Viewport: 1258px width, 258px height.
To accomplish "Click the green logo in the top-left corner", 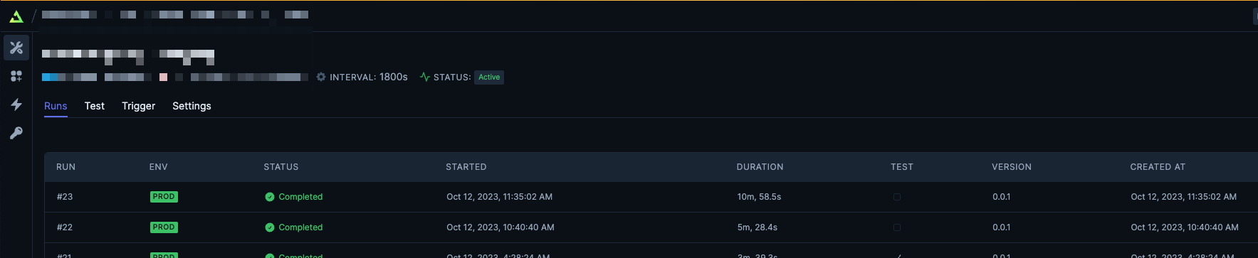I will point(16,16).
